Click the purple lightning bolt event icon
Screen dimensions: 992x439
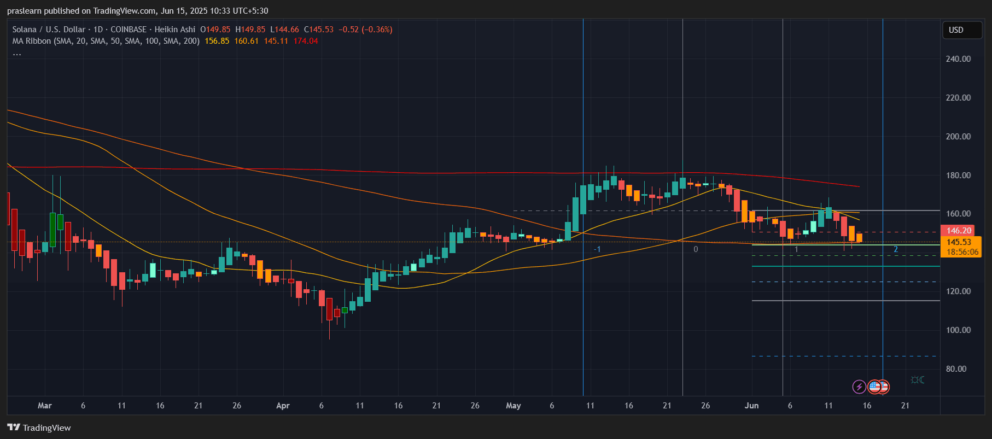click(859, 387)
